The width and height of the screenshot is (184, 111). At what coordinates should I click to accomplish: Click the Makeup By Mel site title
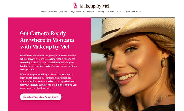(x=94, y=6)
